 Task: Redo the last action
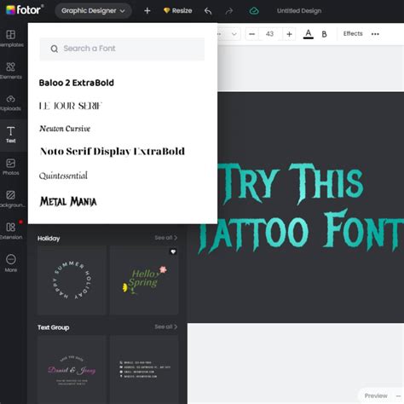point(229,11)
